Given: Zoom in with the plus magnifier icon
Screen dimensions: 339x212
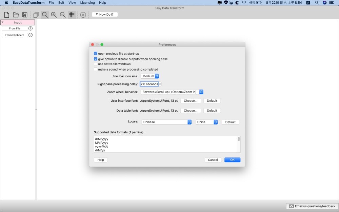Looking at the screenshot, I should (x=54, y=15).
